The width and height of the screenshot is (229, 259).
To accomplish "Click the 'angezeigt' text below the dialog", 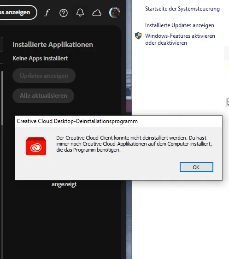I will click(64, 184).
